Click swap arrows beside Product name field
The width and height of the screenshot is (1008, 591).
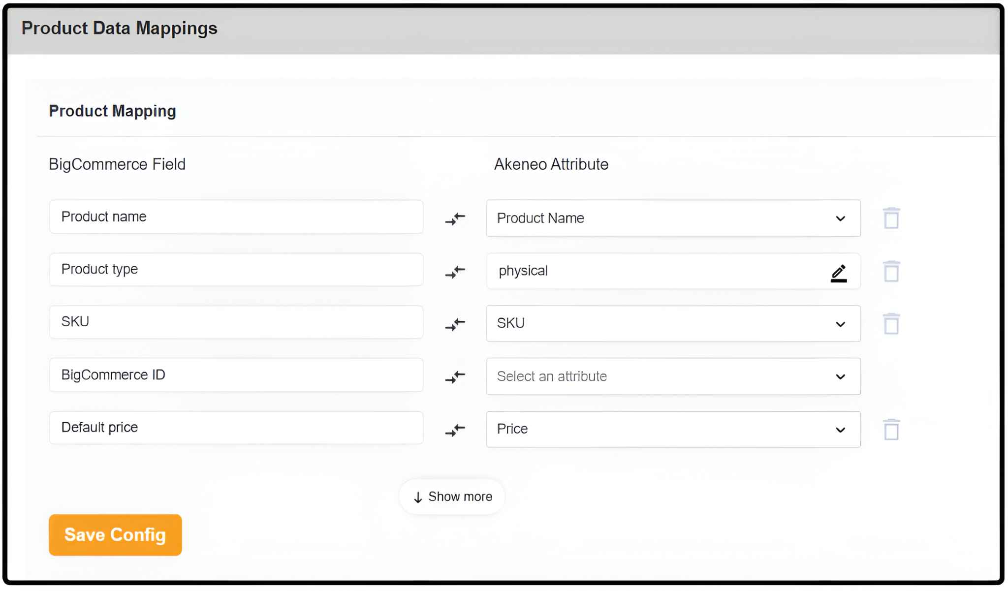coord(455,219)
